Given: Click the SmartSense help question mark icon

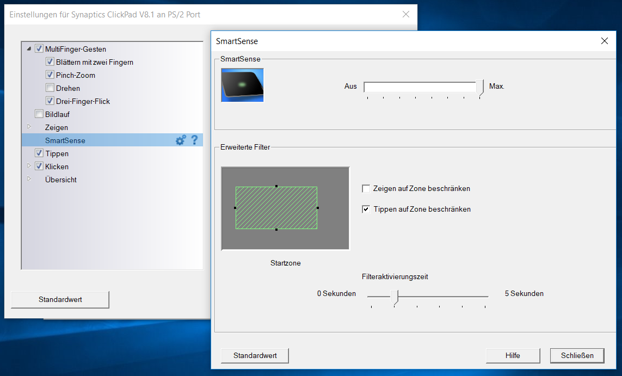Looking at the screenshot, I should coord(194,140).
